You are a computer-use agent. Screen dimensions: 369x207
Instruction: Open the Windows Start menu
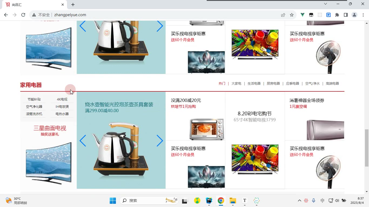pyautogui.click(x=113, y=201)
